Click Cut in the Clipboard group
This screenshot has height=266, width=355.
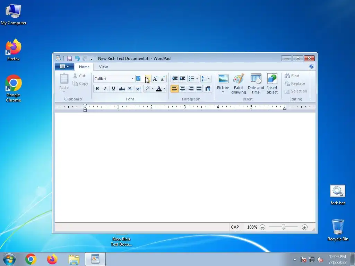(x=79, y=76)
